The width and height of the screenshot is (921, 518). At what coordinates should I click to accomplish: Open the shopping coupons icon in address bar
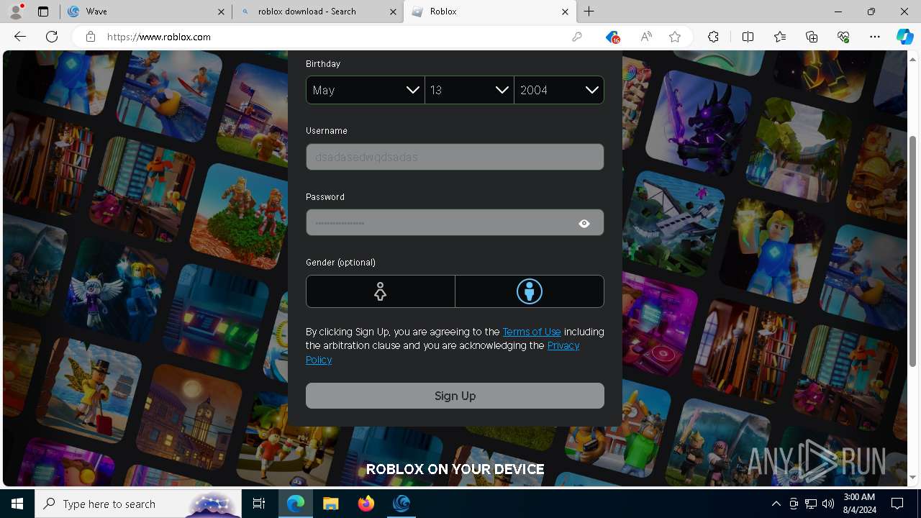tap(612, 37)
